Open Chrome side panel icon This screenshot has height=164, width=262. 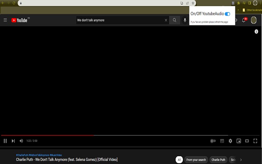[x=249, y=3]
